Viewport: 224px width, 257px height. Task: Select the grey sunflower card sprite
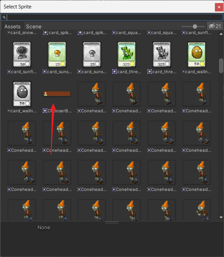coord(22,54)
